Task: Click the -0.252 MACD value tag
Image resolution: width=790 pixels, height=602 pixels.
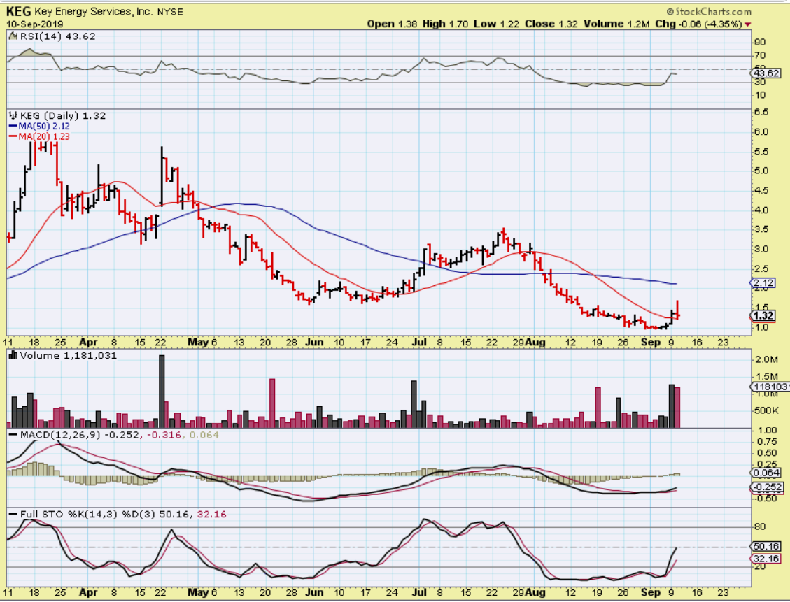Action: (x=764, y=487)
